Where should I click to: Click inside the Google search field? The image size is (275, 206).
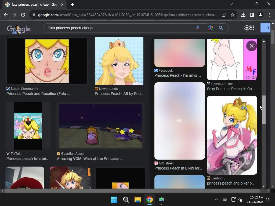coord(119,28)
